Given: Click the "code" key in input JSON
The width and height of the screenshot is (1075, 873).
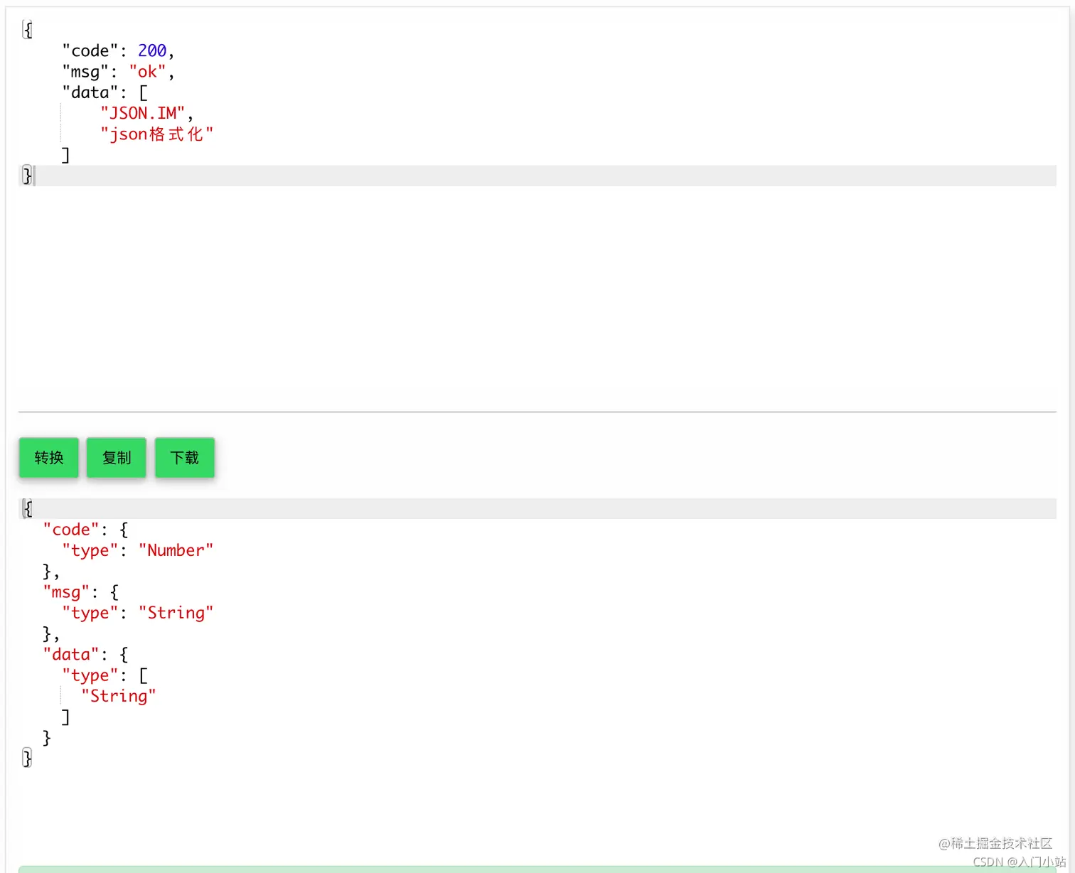Looking at the screenshot, I should point(90,51).
